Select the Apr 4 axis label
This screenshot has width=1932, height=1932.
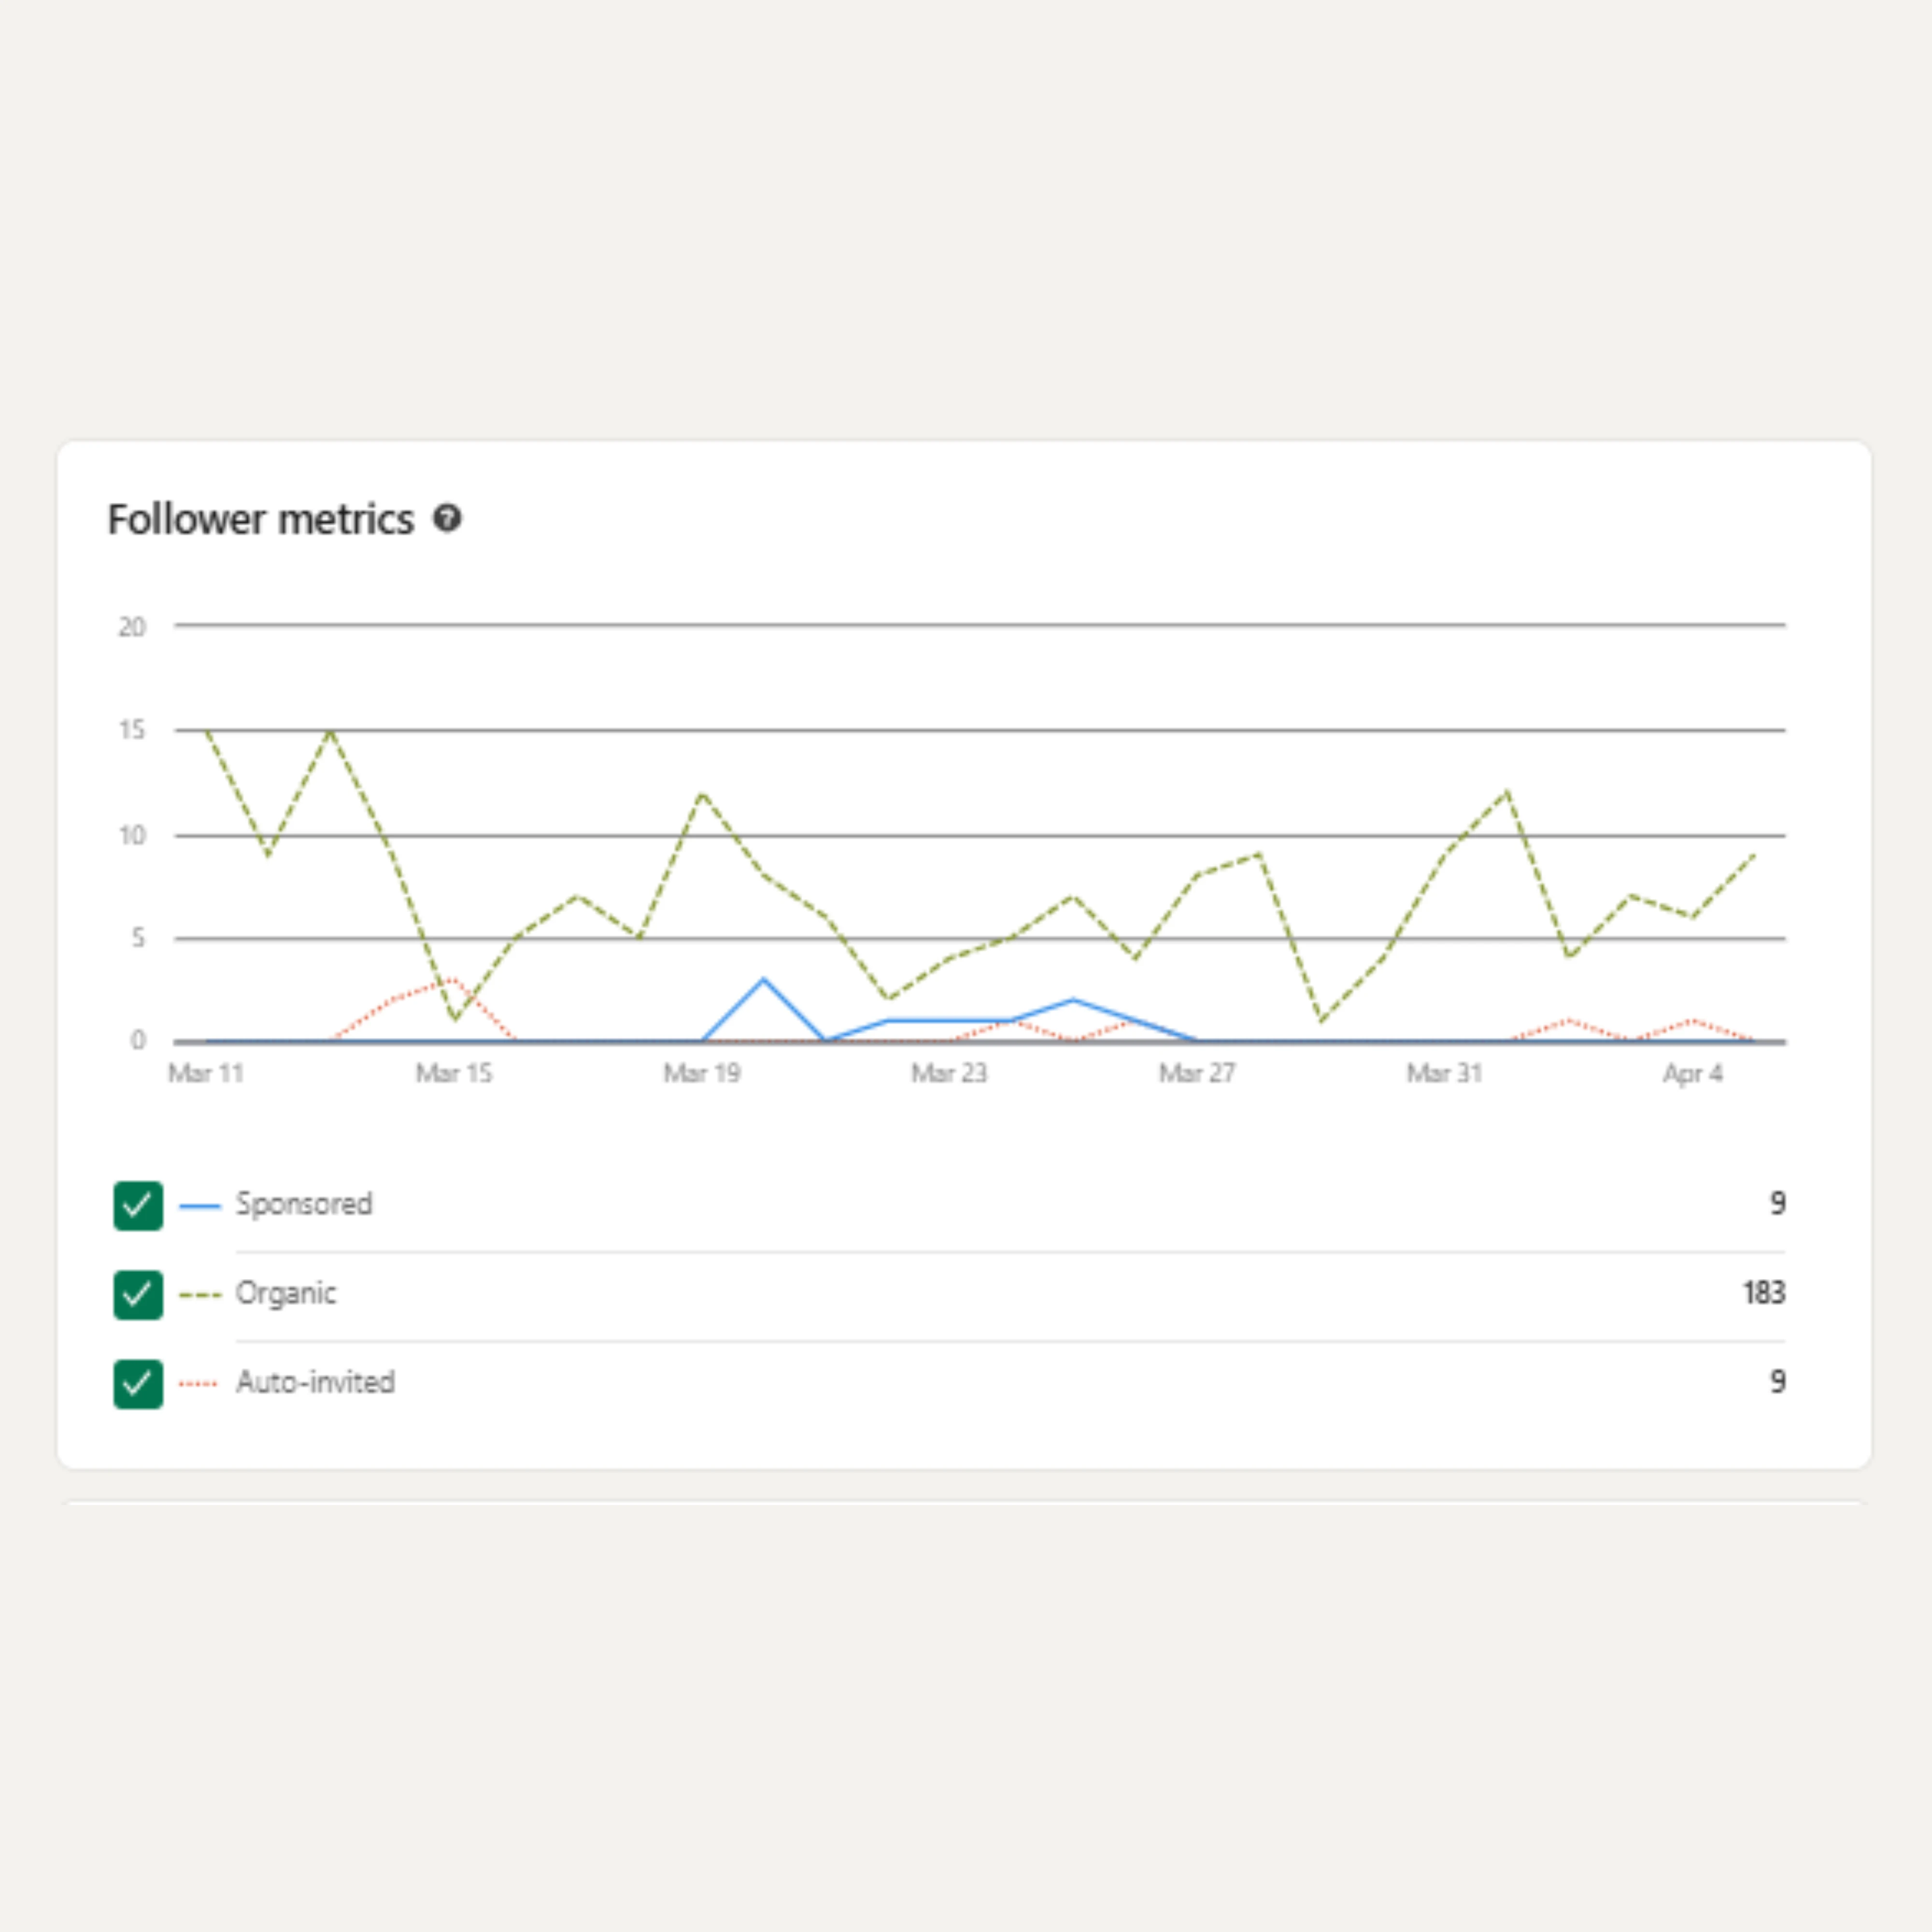point(1692,1073)
